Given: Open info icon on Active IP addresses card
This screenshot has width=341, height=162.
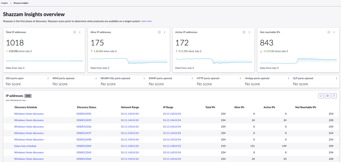Looking at the screenshot, I should [x=244, y=32].
